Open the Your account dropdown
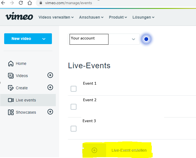The image size is (196, 158). [x=133, y=39]
